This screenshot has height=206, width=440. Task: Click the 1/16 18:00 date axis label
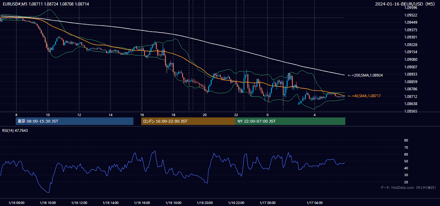click(174, 203)
